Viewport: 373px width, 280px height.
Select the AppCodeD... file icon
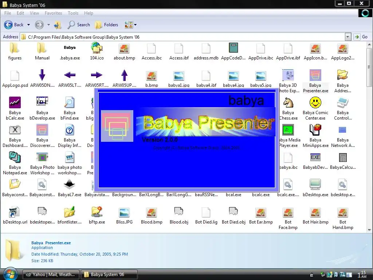pyautogui.click(x=233, y=48)
